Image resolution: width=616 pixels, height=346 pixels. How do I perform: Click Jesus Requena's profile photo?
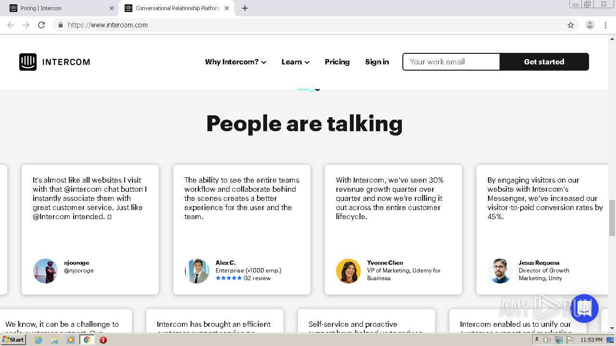500,271
